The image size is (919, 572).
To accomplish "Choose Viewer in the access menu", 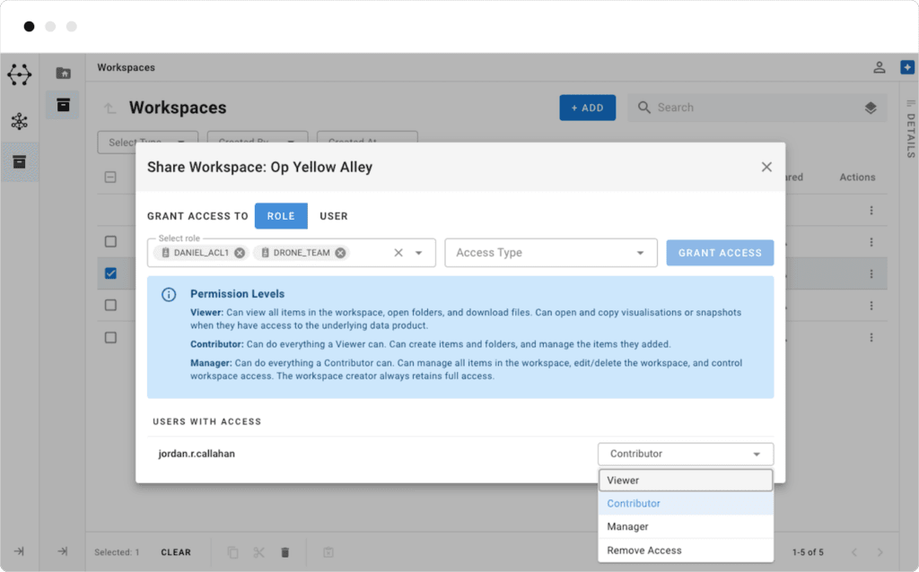I will click(686, 480).
